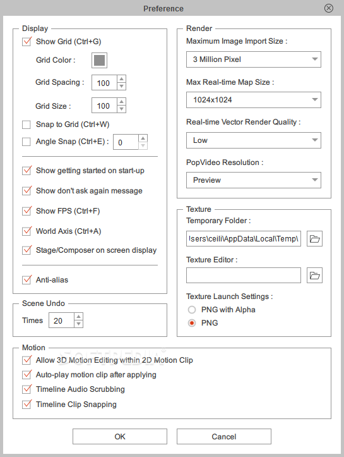
Task: Decrease Grid Spacing with the down arrow
Action: click(x=122, y=86)
